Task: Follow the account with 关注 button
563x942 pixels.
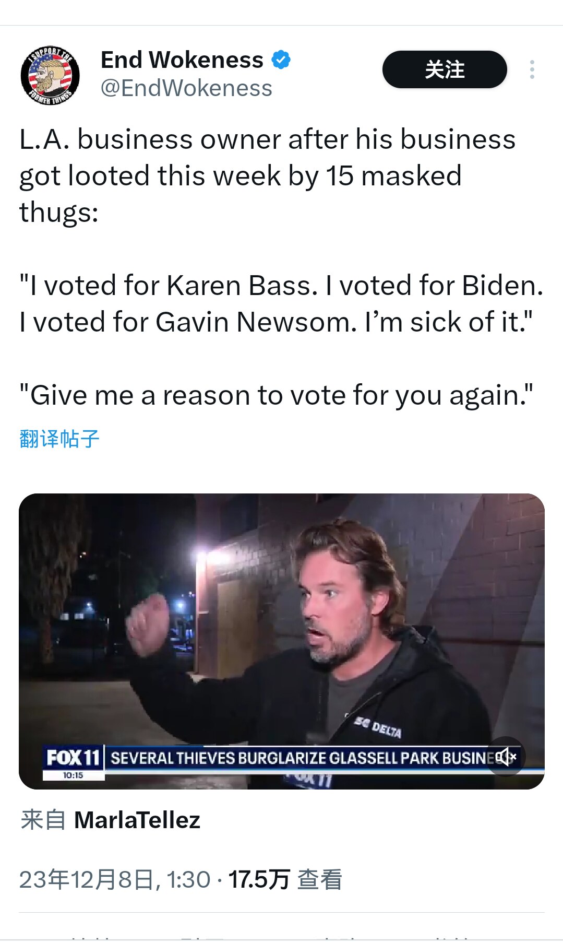Action: pos(445,69)
